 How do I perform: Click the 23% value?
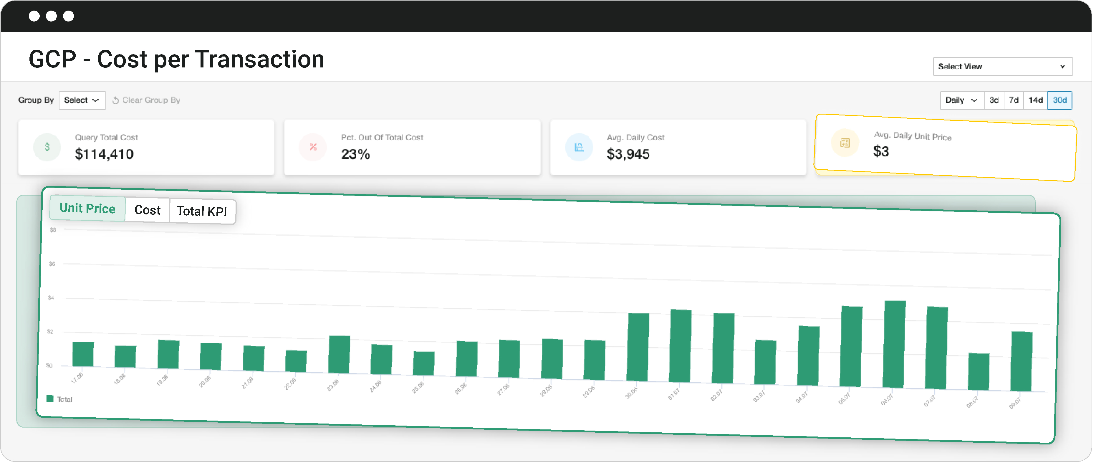356,154
